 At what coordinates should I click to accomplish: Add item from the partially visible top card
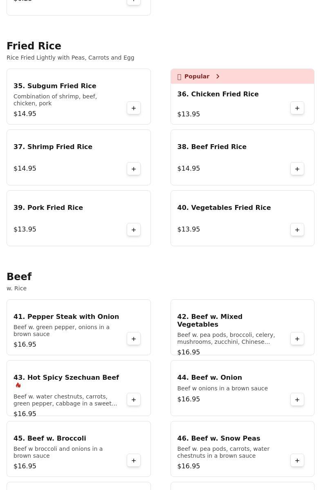click(x=134, y=1)
